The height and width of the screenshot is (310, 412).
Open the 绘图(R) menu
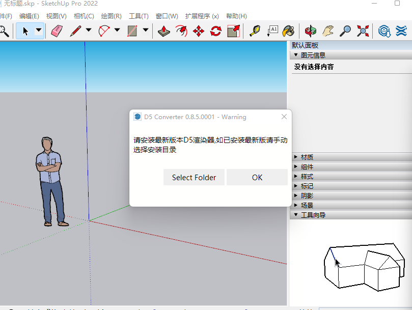[x=111, y=16]
